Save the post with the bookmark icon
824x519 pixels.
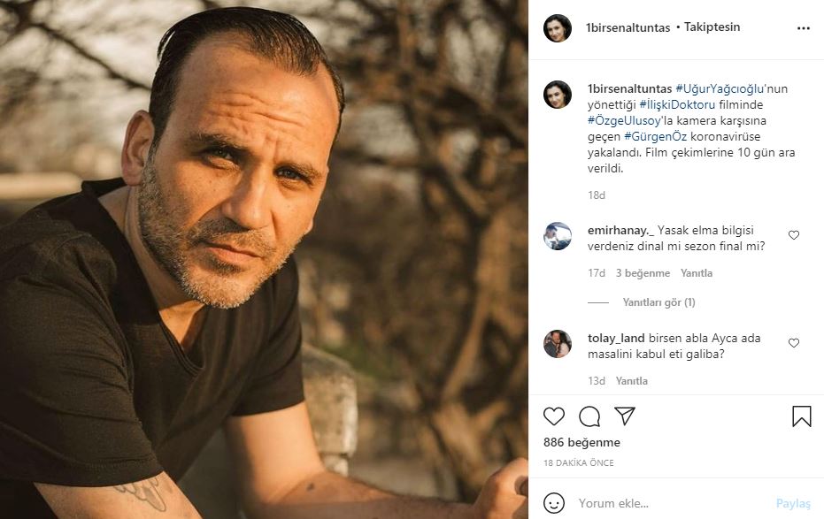[x=802, y=416]
